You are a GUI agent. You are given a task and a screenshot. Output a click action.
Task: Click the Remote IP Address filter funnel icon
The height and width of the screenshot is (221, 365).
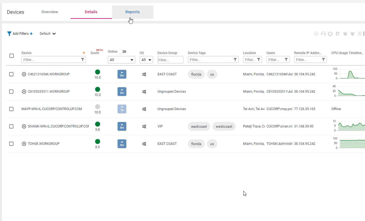(324, 60)
